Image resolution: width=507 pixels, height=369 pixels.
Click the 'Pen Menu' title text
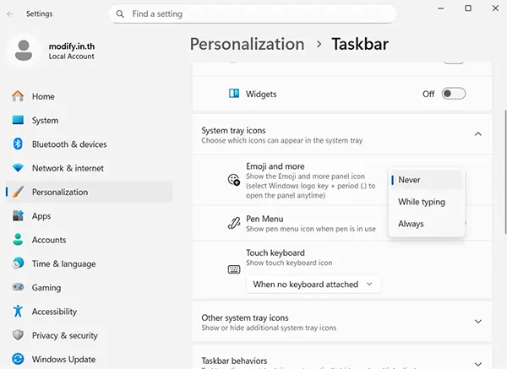(264, 219)
